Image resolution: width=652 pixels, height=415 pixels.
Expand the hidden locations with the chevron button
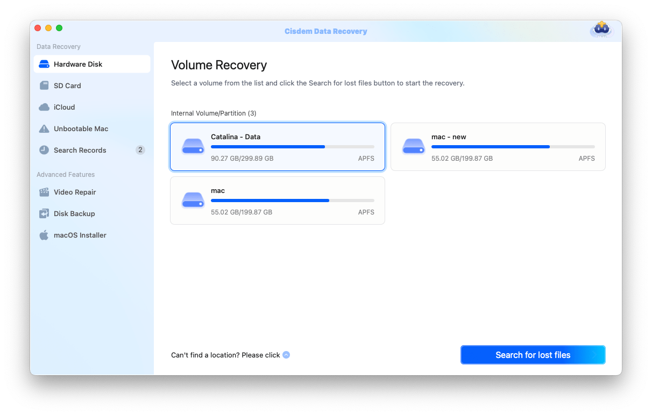click(286, 355)
